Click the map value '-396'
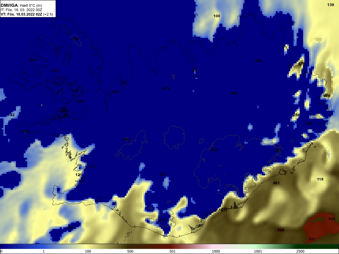The height and width of the screenshot is (254, 339). pyautogui.click(x=258, y=61)
